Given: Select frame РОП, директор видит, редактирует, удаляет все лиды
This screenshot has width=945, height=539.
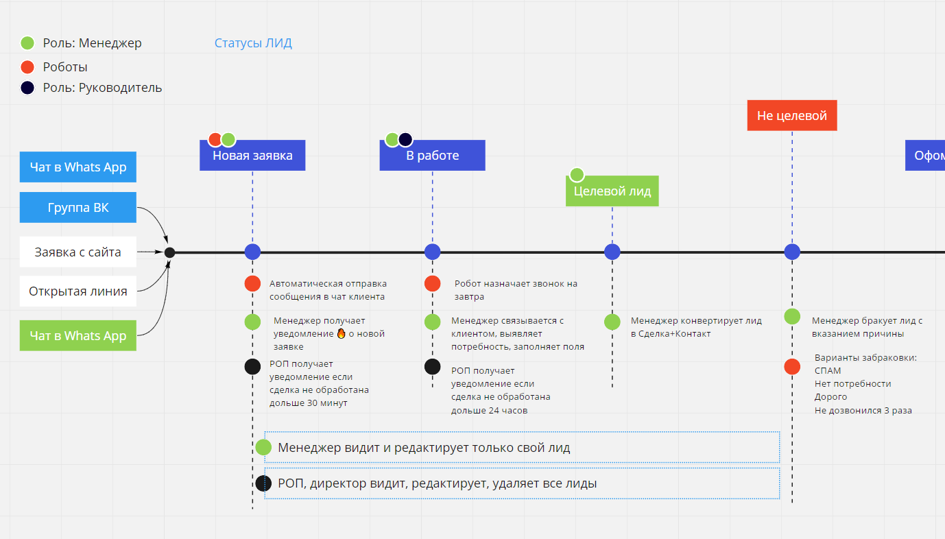Looking at the screenshot, I should [522, 483].
